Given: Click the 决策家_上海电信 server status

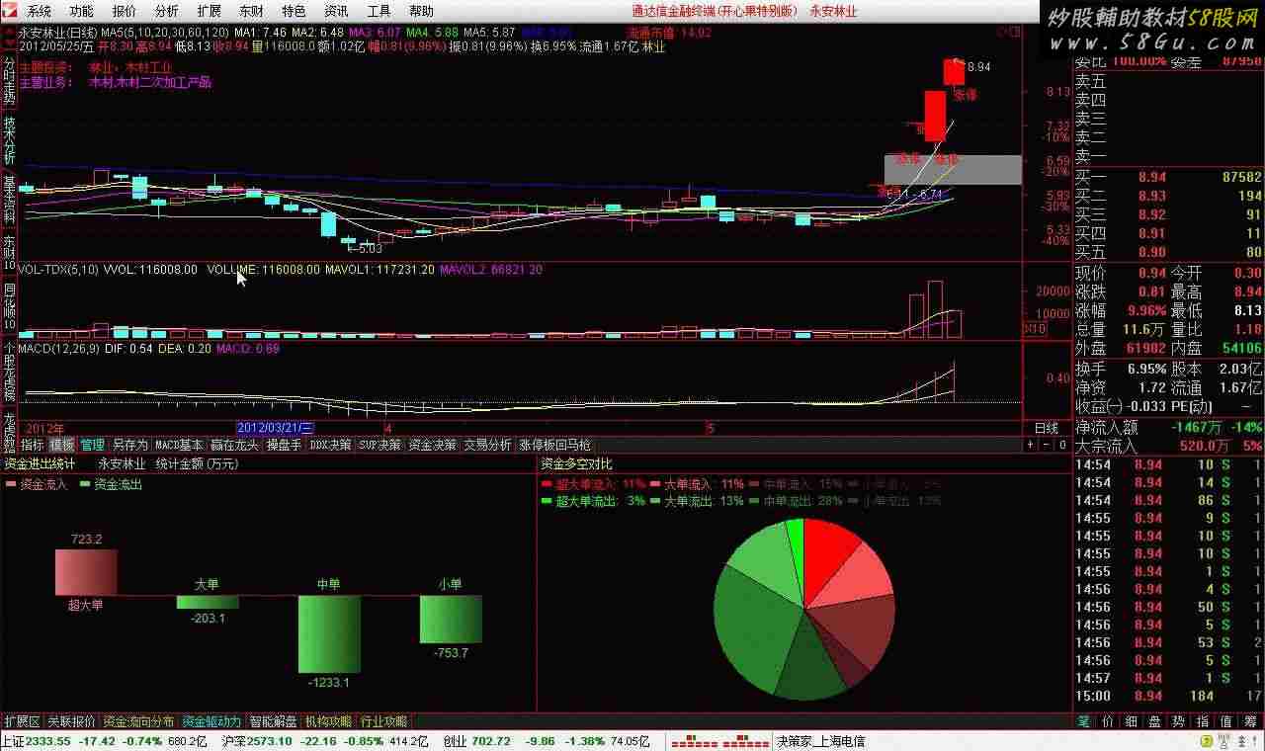Looking at the screenshot, I should (820, 741).
